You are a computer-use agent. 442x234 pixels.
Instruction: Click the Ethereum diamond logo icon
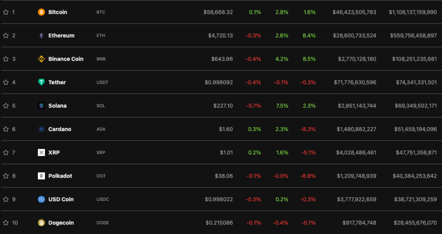click(x=41, y=36)
